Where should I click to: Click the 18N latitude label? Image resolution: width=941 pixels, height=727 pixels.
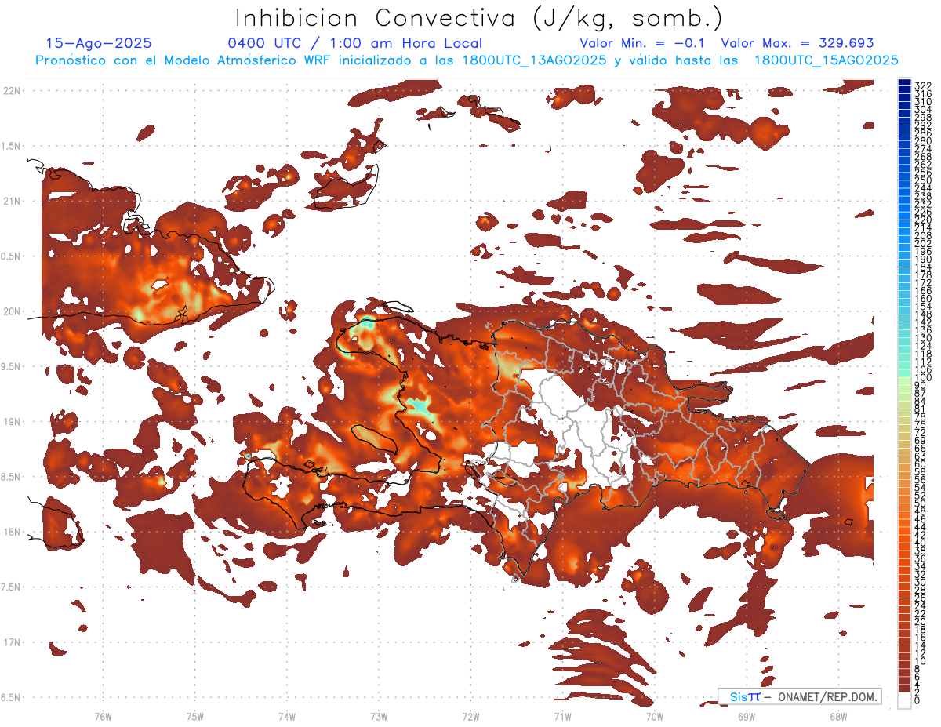tap(12, 532)
